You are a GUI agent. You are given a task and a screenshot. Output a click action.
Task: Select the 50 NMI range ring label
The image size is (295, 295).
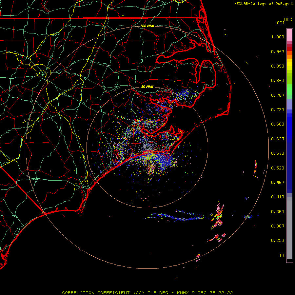pyautogui.click(x=147, y=87)
